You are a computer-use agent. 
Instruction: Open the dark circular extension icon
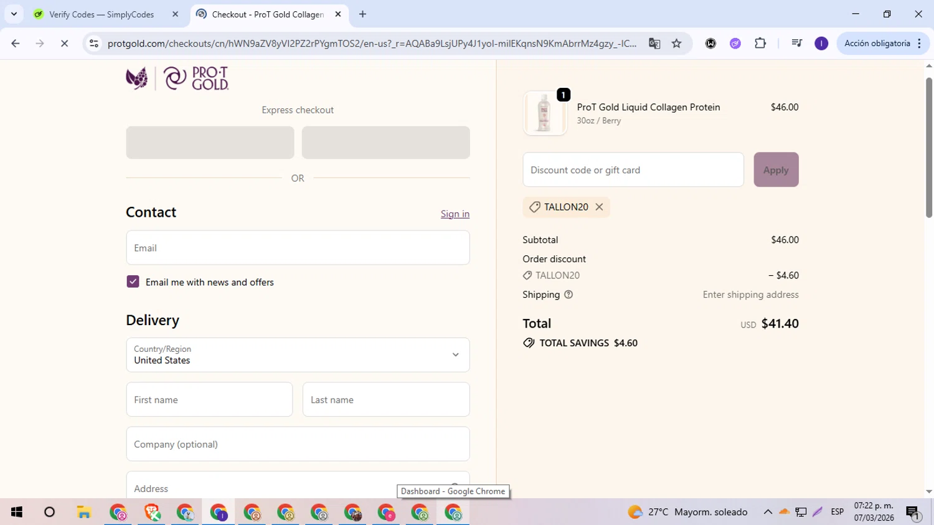coord(710,44)
